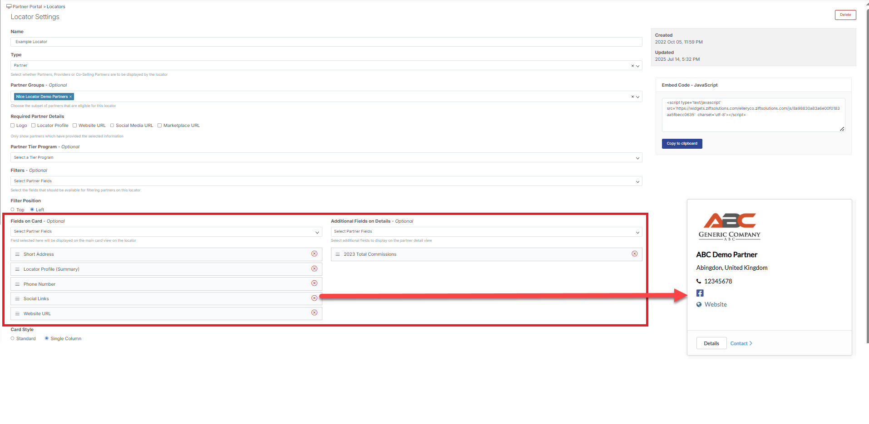This screenshot has width=869, height=424.
Task: Clear the Type selection with the x icon
Action: (x=632, y=66)
